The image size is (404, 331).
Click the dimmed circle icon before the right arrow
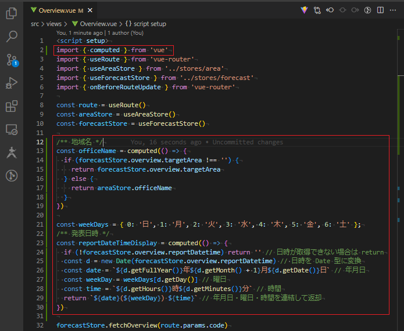(x=342, y=10)
